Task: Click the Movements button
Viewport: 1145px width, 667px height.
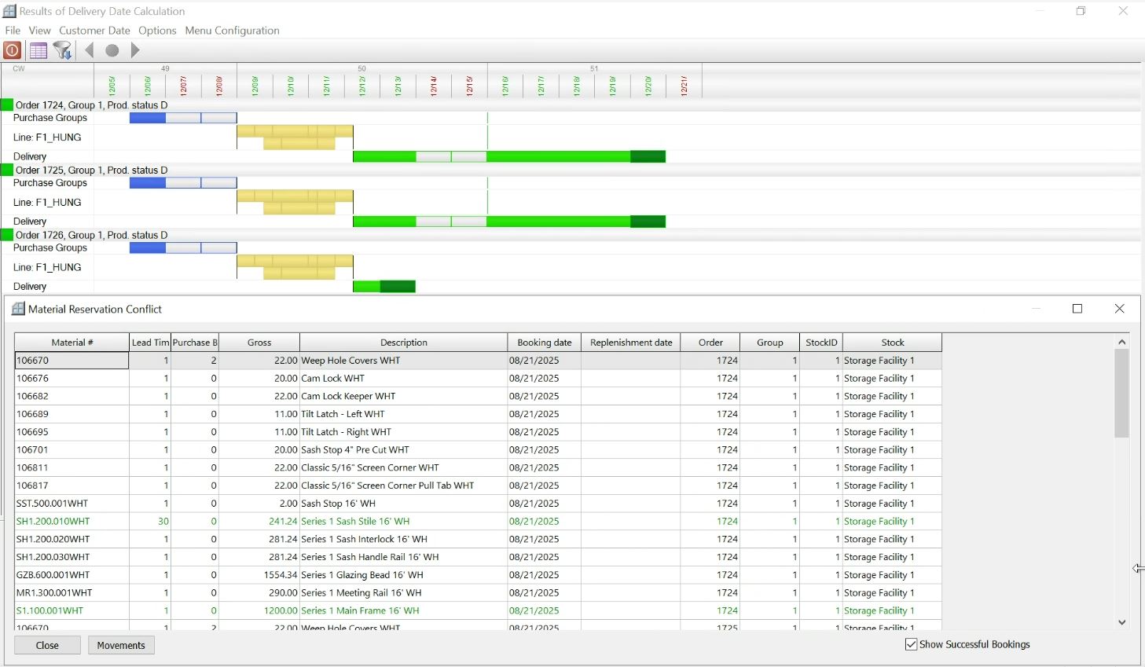Action: tap(120, 644)
